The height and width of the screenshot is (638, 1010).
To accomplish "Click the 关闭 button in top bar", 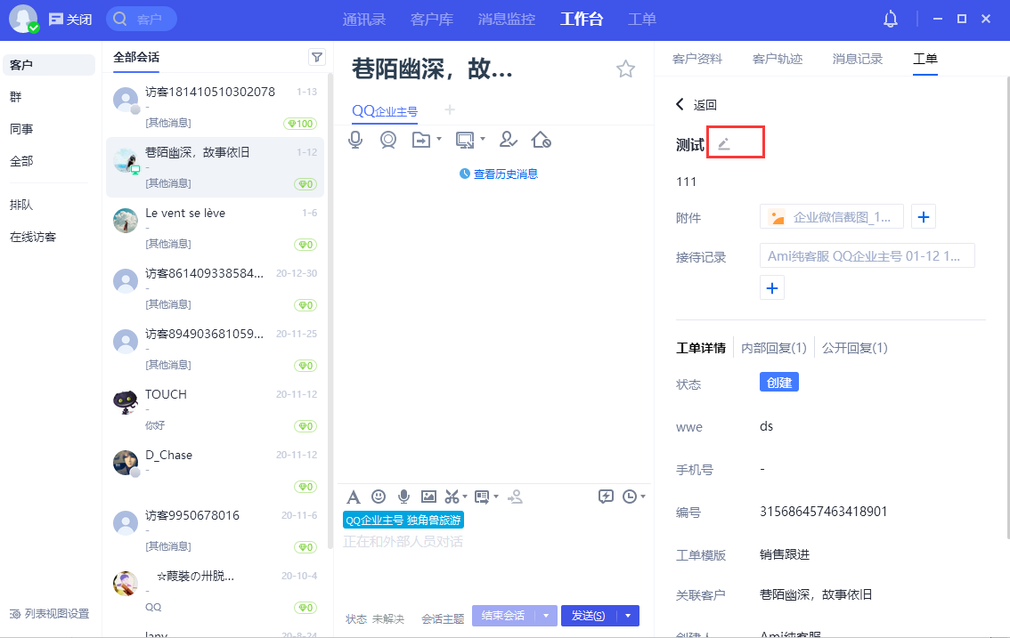I will [71, 20].
